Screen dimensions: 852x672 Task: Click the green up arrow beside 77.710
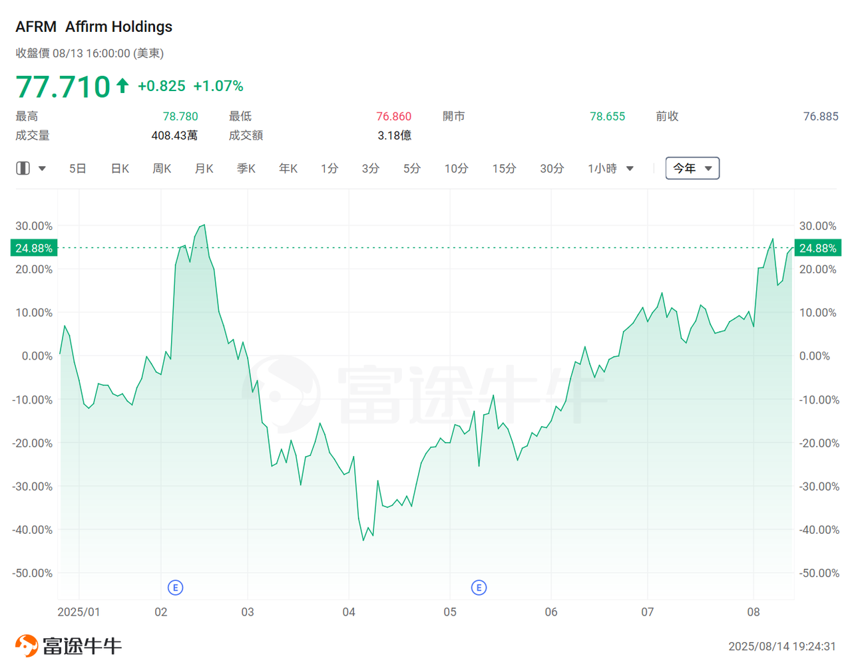pyautogui.click(x=122, y=84)
